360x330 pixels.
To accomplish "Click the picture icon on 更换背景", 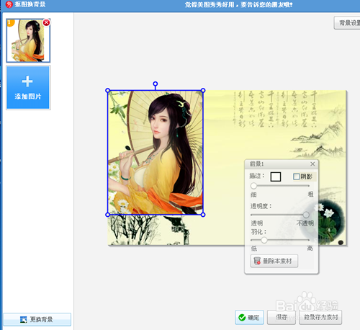I will (23, 320).
